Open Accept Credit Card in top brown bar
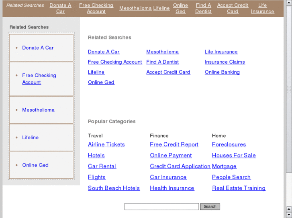This screenshot has height=218, width=292. pyautogui.click(x=233, y=8)
